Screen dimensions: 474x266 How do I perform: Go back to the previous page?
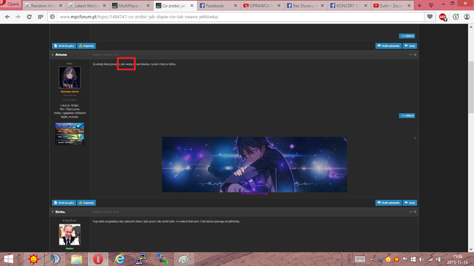coord(8,17)
